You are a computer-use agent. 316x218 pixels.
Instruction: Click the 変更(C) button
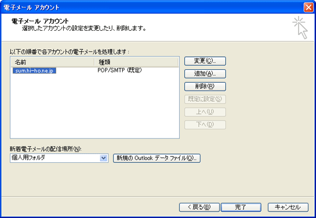pyautogui.click(x=205, y=61)
